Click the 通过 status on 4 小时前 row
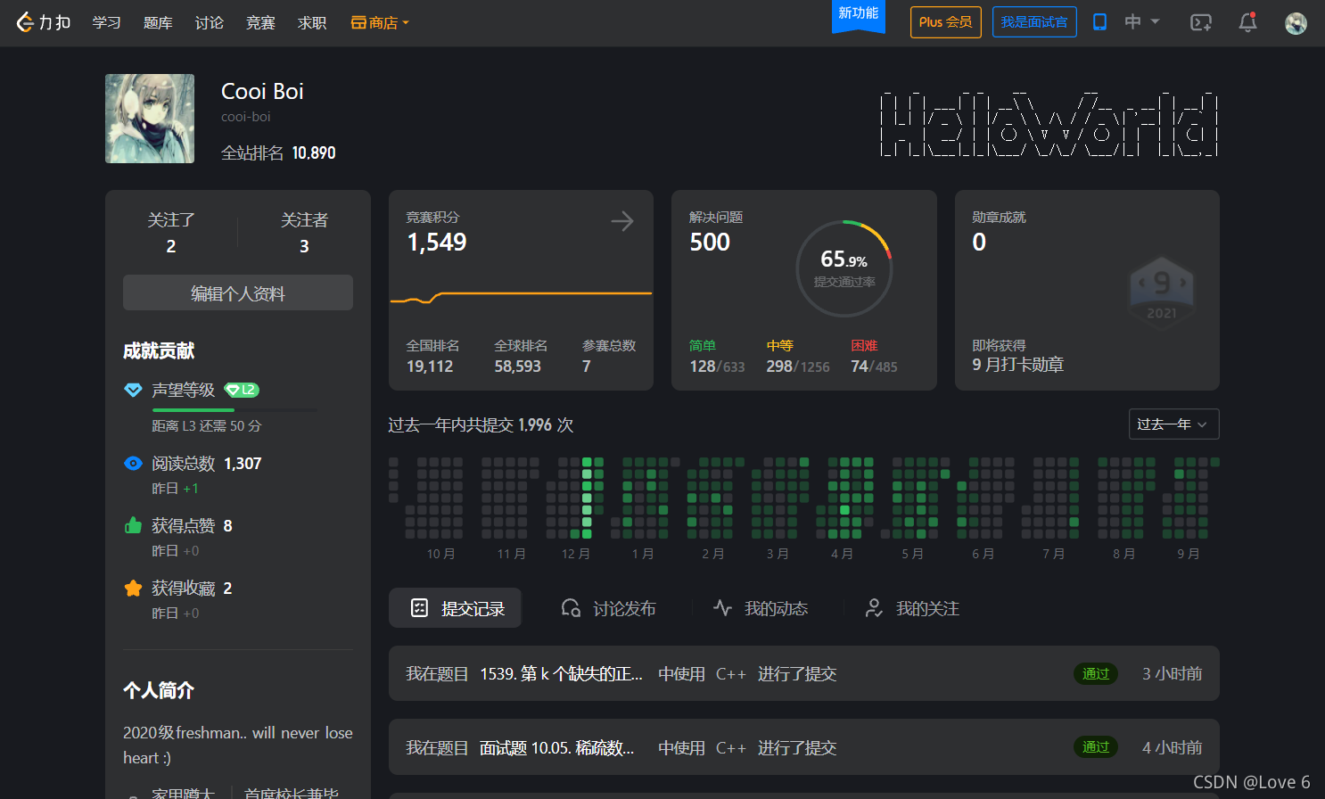The width and height of the screenshot is (1325, 799). 1096,748
